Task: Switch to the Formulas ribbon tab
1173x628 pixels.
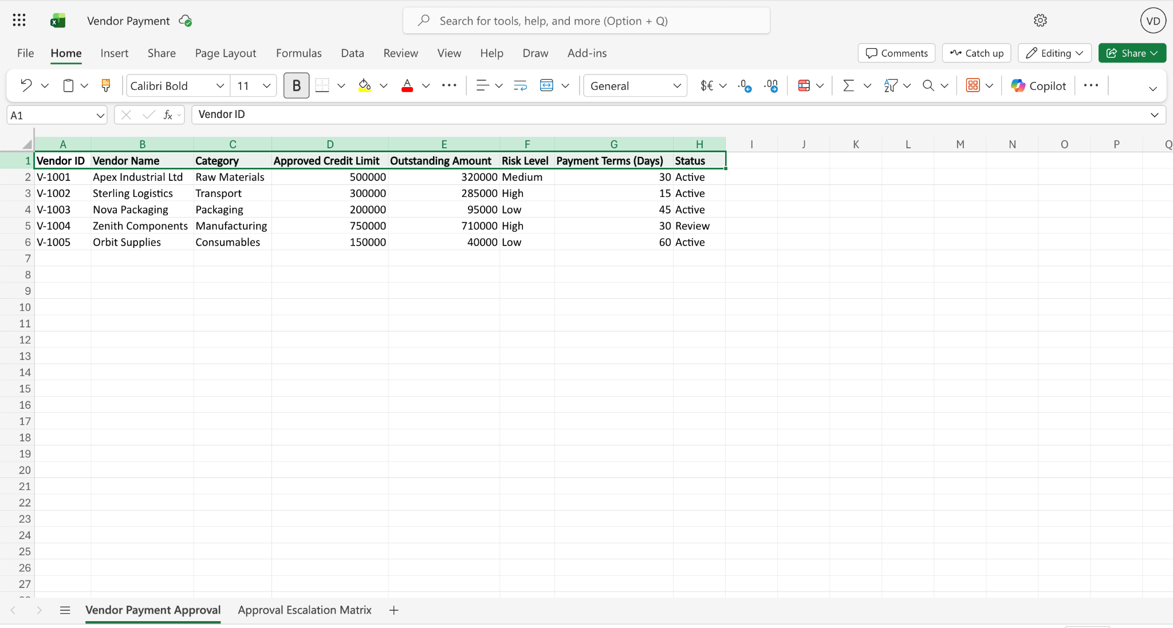Action: [298, 53]
